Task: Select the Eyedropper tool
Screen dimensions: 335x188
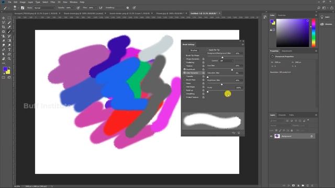Action: click(x=9, y=27)
